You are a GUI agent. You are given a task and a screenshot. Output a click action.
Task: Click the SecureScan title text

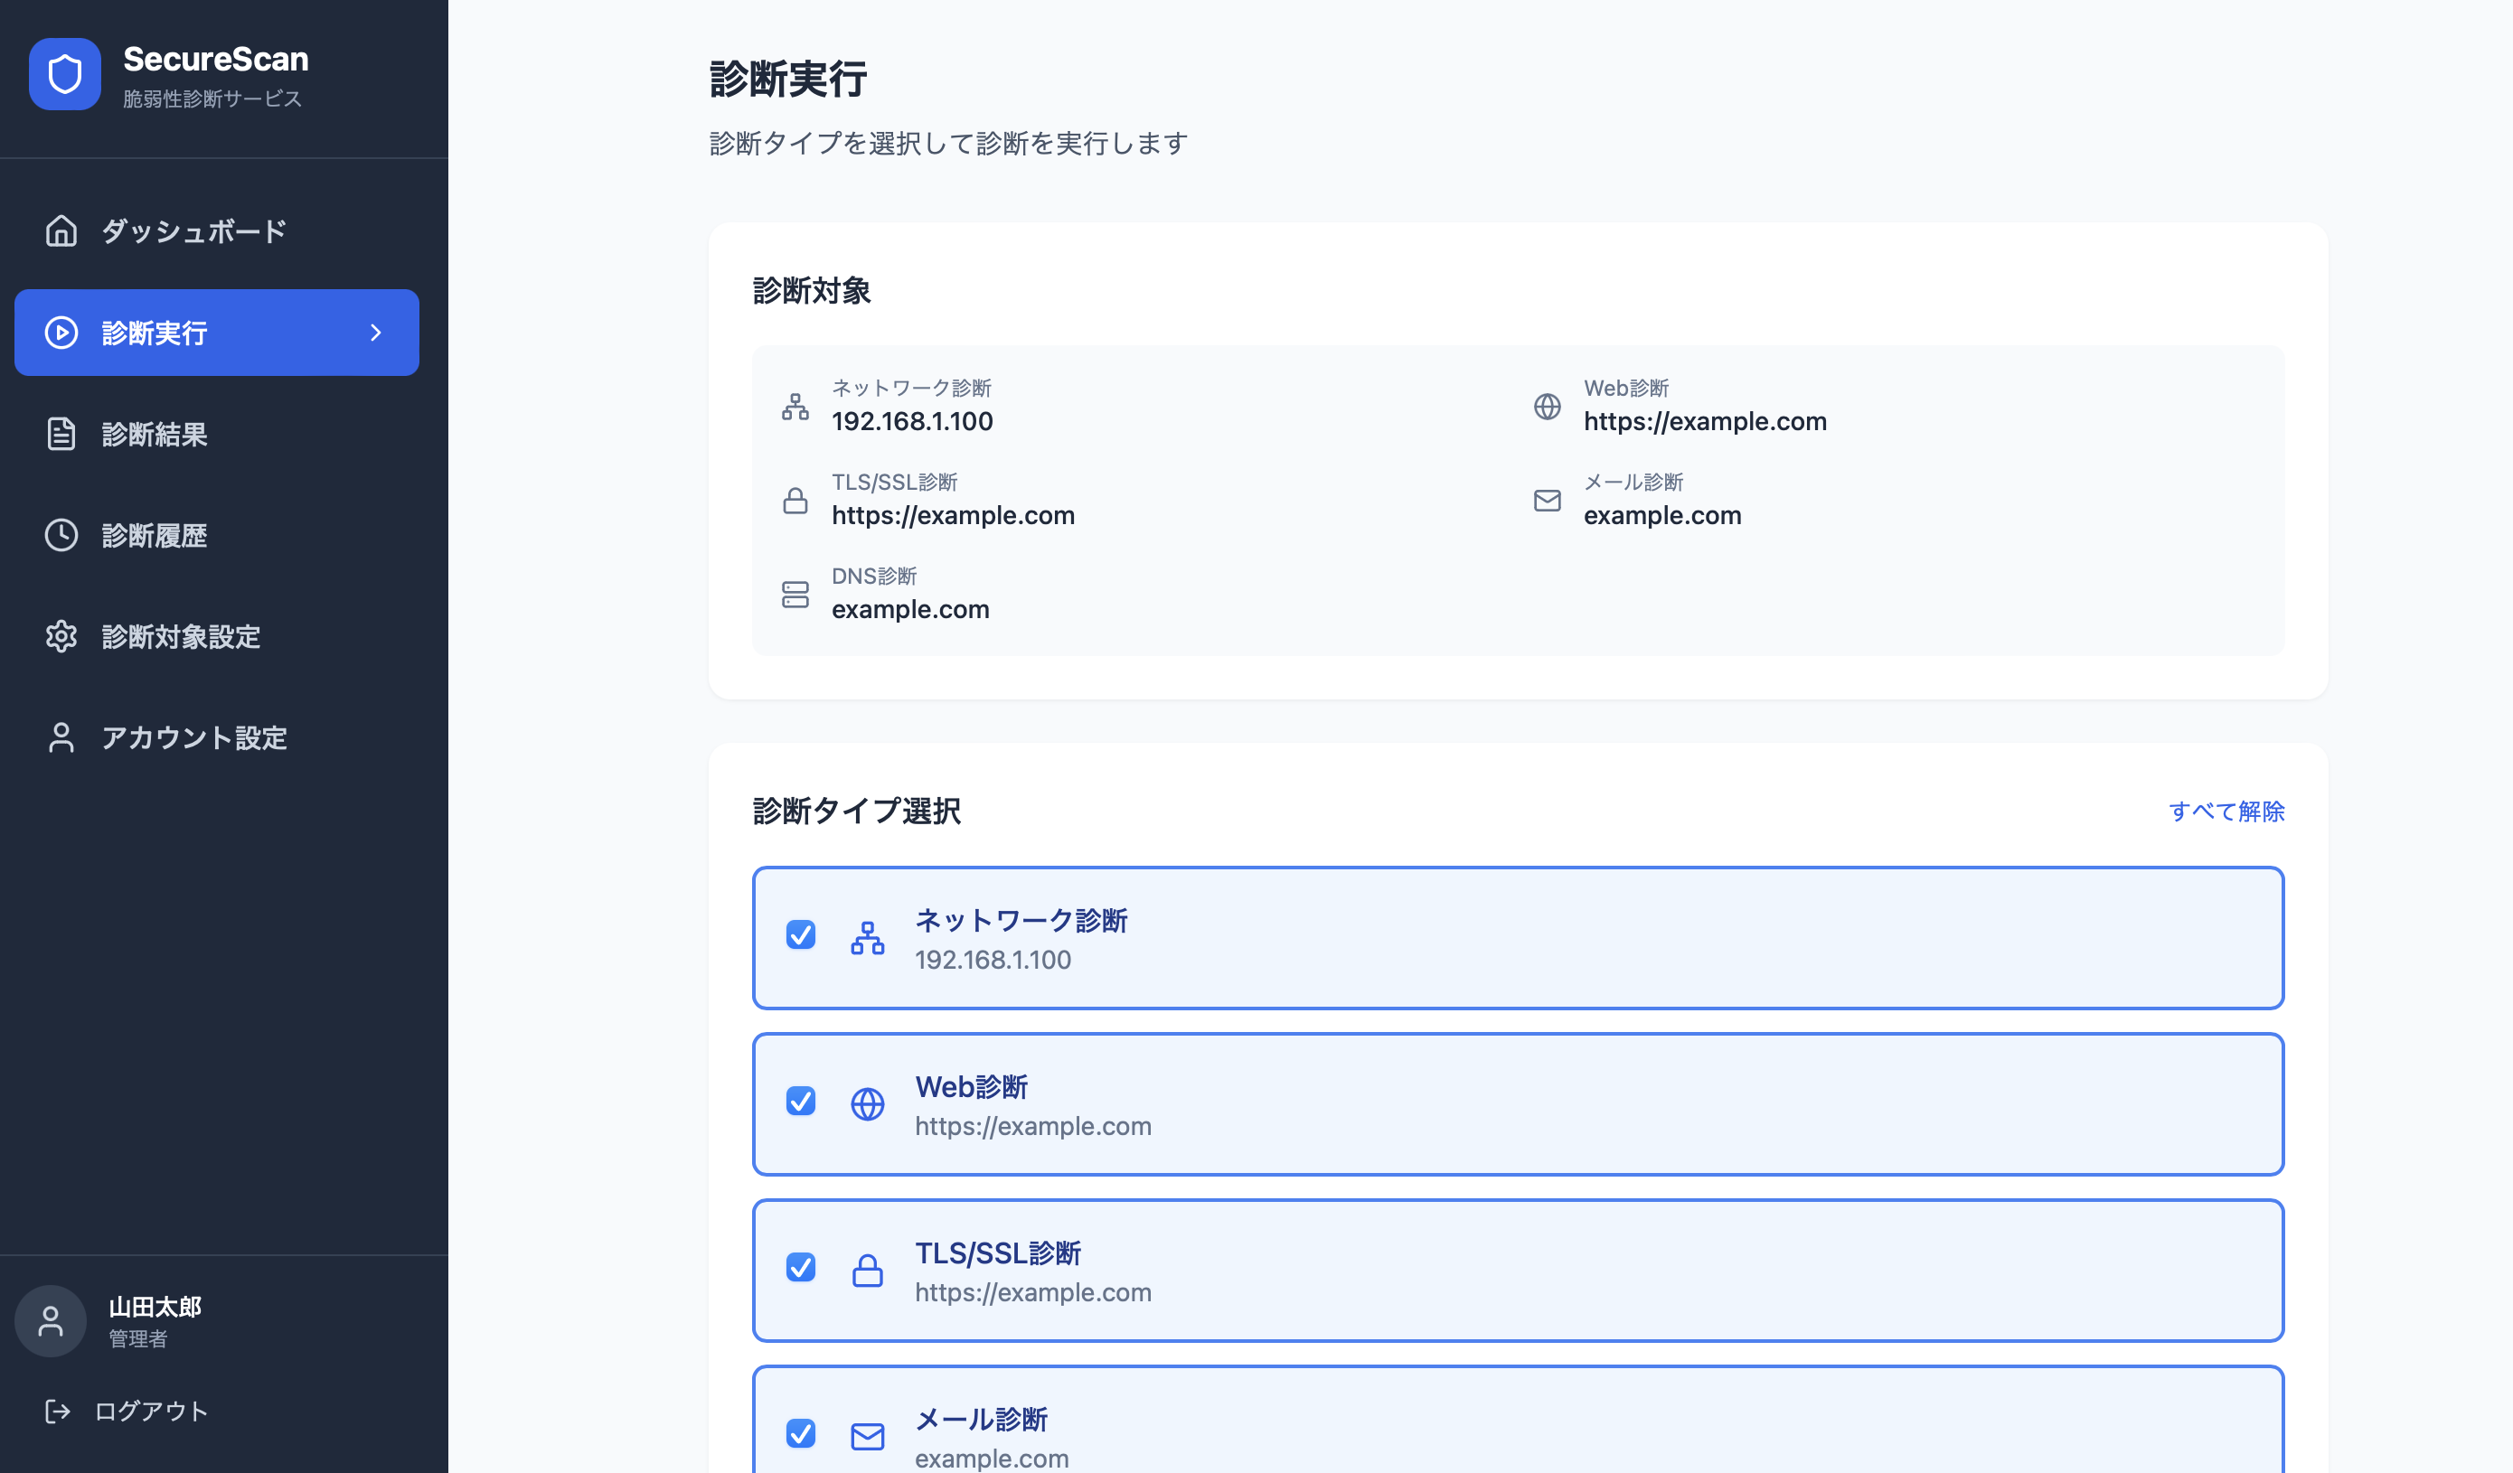pos(215,59)
